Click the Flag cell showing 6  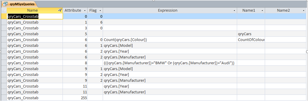[95, 22]
